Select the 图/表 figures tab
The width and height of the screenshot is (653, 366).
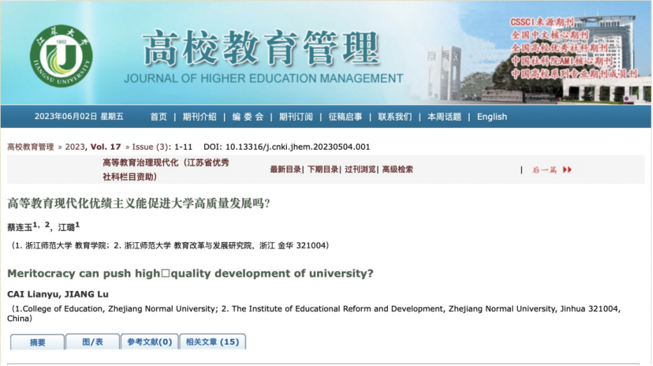click(x=92, y=342)
